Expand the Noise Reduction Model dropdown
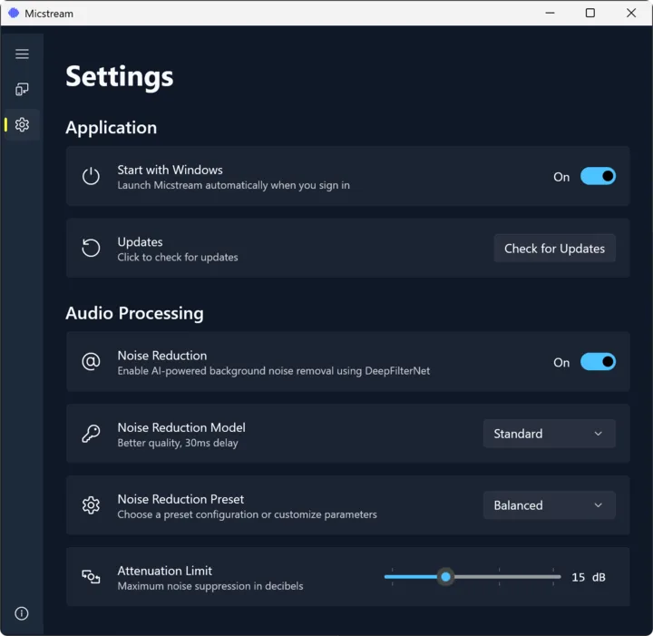Viewport: 653px width, 636px height. [x=550, y=434]
